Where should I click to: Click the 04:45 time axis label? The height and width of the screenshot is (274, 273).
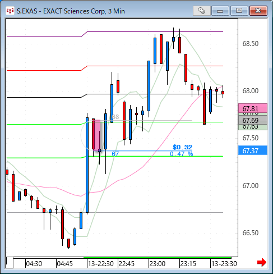tap(64, 264)
